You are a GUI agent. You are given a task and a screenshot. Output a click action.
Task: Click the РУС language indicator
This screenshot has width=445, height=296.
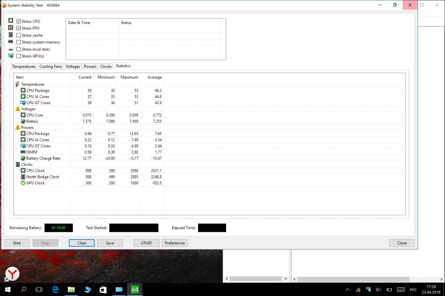click(x=413, y=290)
